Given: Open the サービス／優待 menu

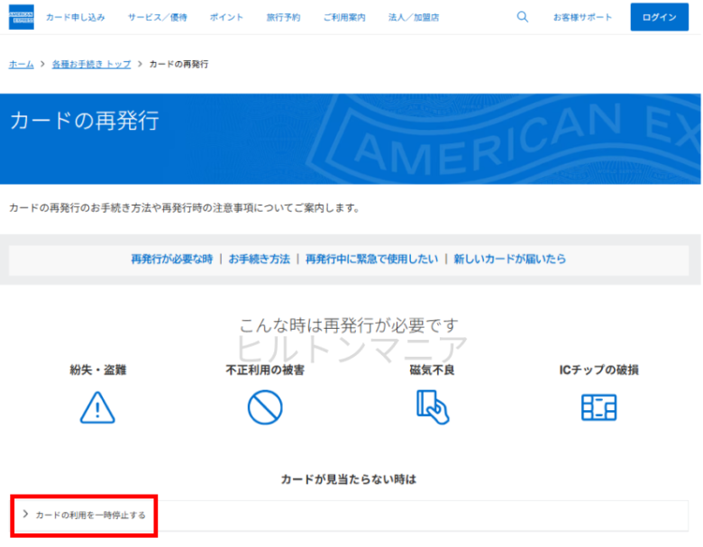Looking at the screenshot, I should (158, 17).
